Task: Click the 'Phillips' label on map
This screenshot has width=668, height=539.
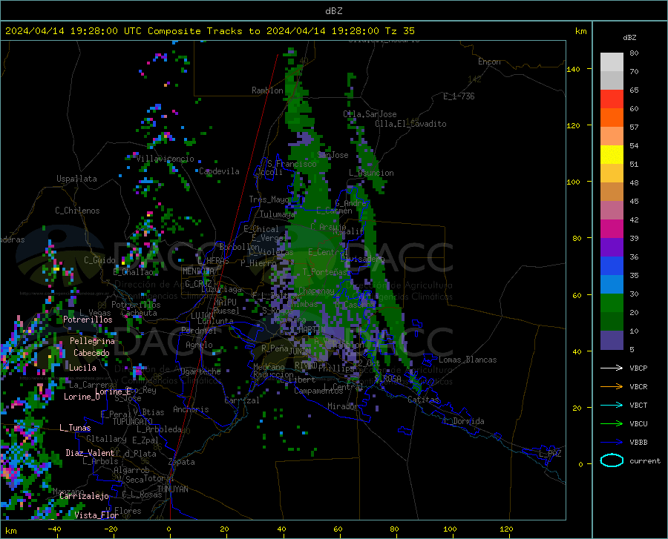Action: 336,368
